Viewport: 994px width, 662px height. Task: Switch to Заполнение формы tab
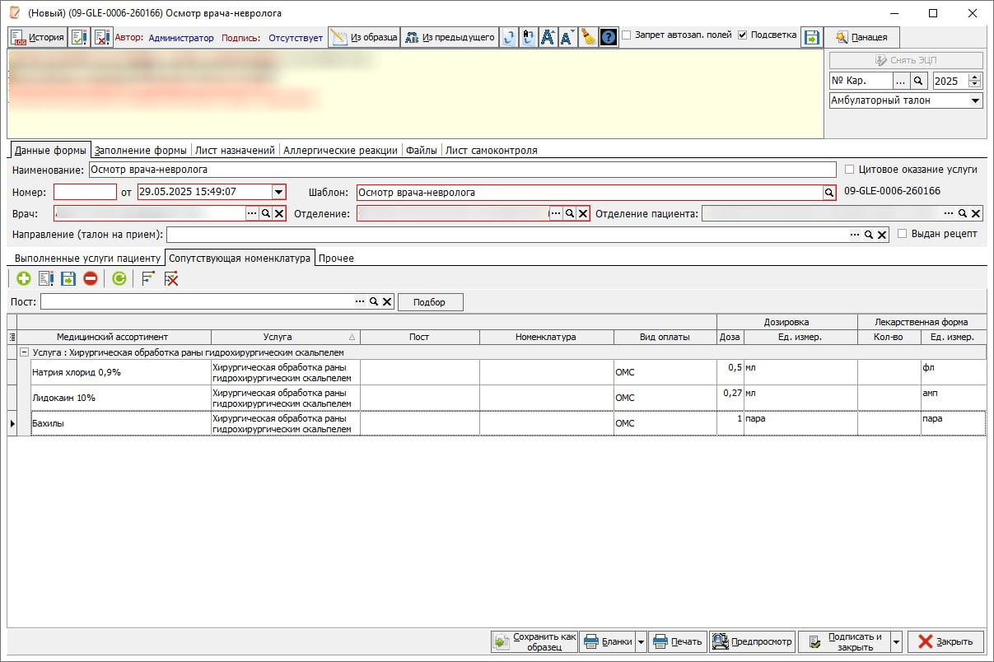(140, 151)
